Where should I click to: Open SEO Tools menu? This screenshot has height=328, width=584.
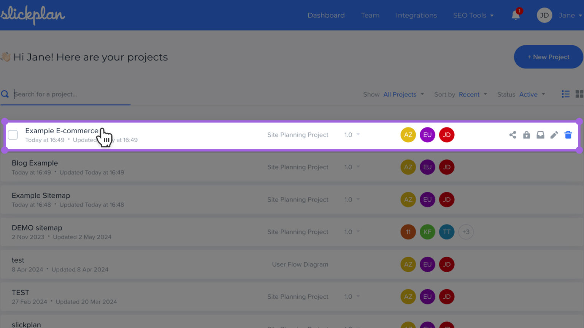tap(473, 15)
